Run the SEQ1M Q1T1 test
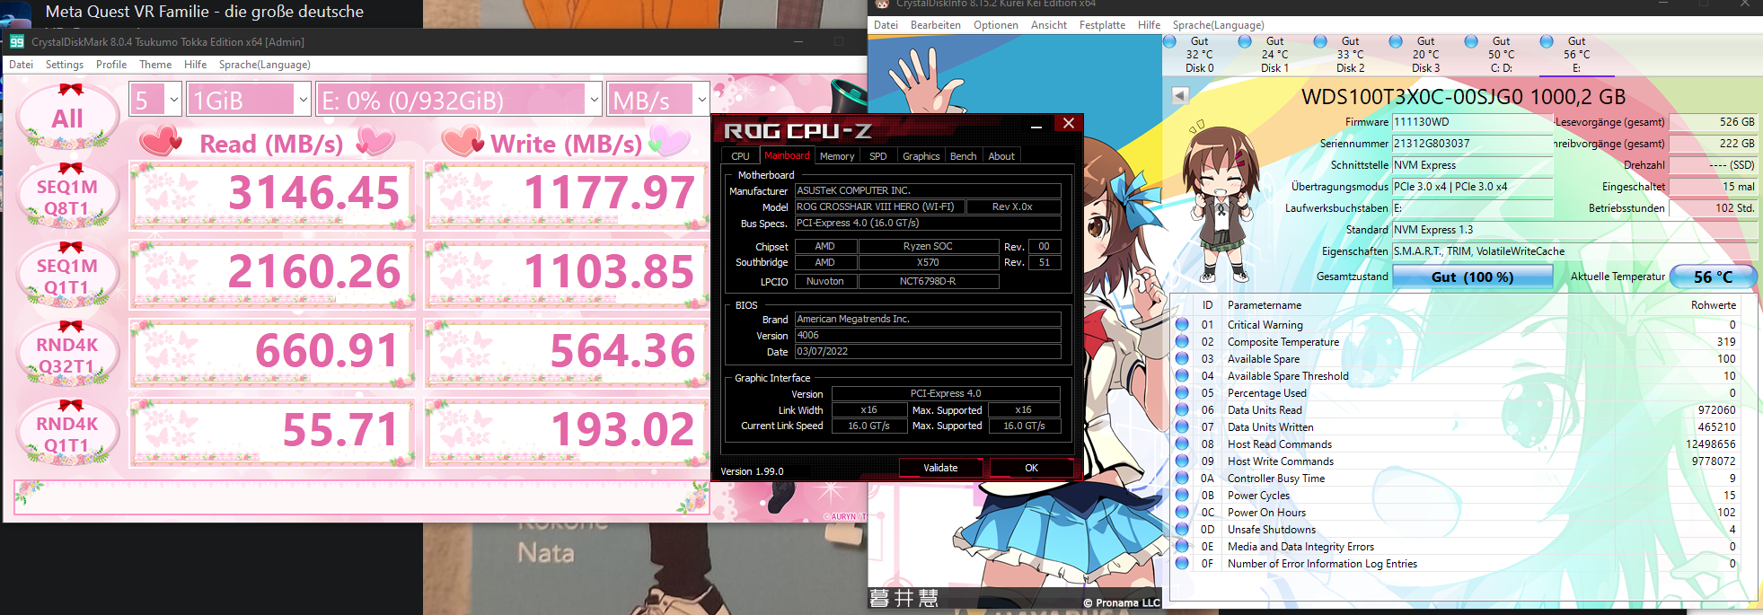The image size is (1763, 615). click(67, 277)
